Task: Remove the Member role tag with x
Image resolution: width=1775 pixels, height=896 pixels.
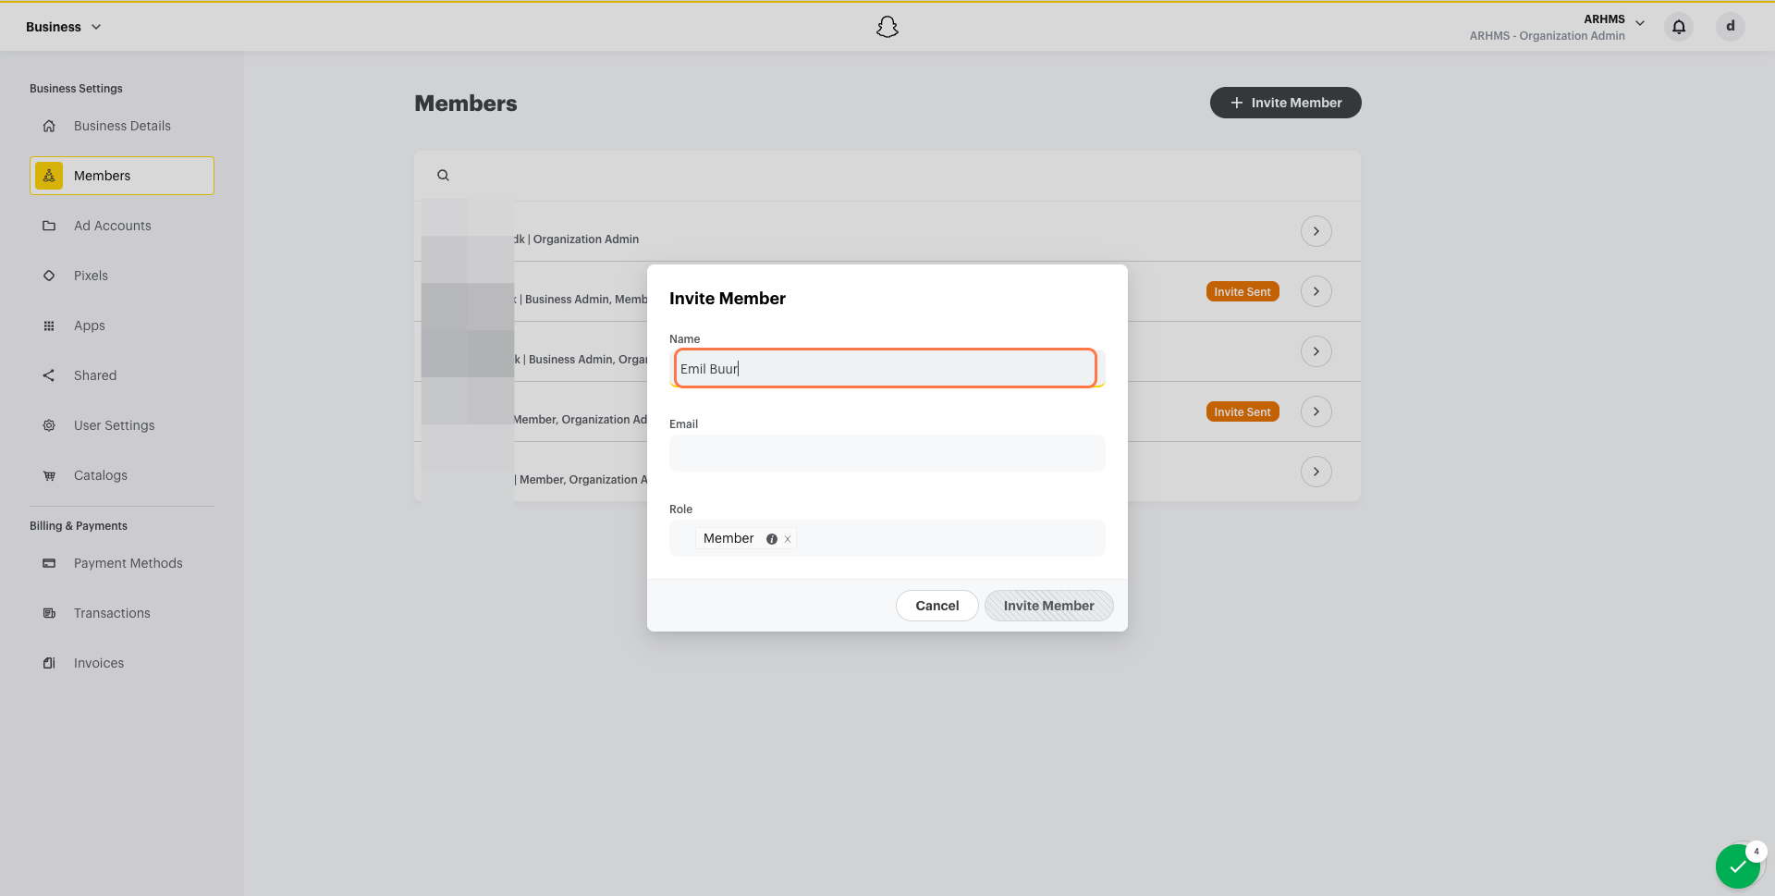Action: coord(788,539)
